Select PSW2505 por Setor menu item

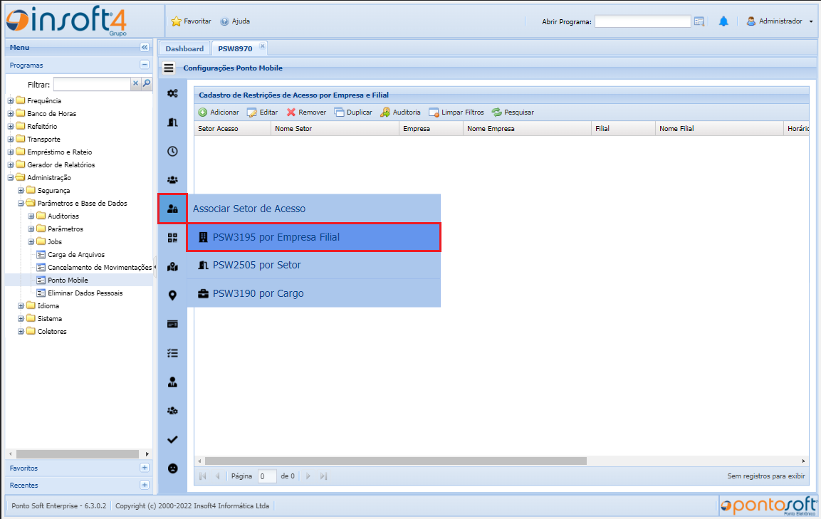[256, 265]
